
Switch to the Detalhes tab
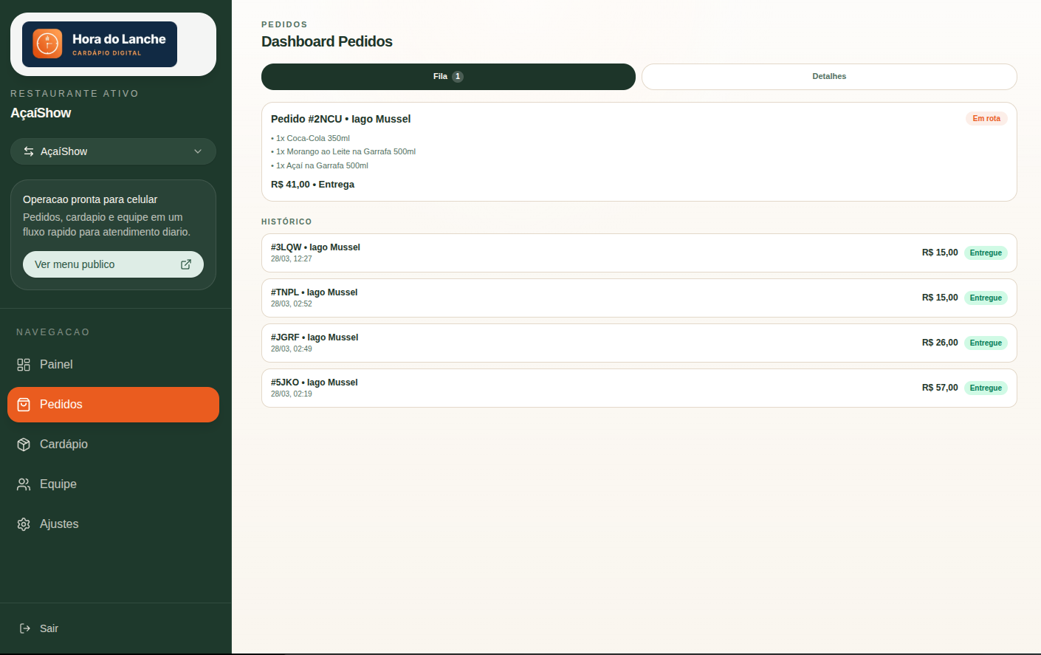[x=828, y=76]
